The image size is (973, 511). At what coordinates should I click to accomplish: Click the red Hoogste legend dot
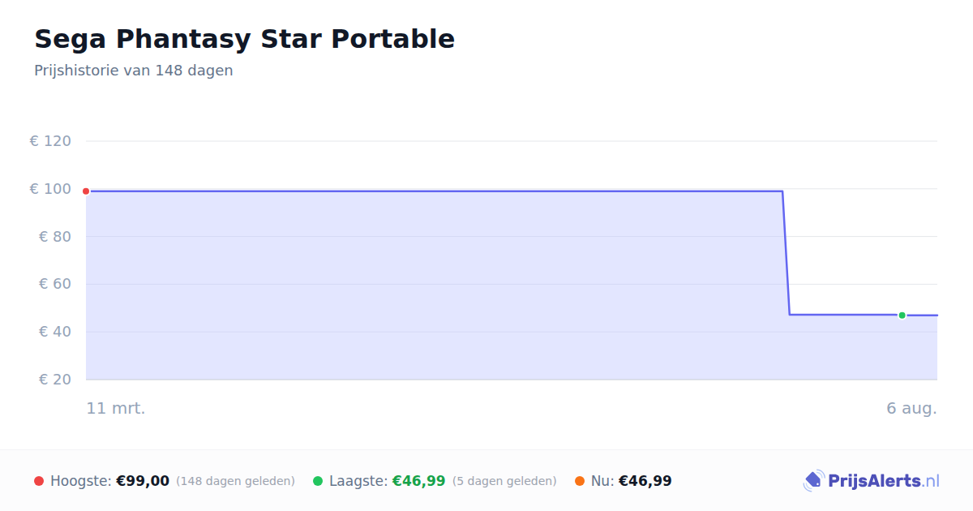[39, 481]
